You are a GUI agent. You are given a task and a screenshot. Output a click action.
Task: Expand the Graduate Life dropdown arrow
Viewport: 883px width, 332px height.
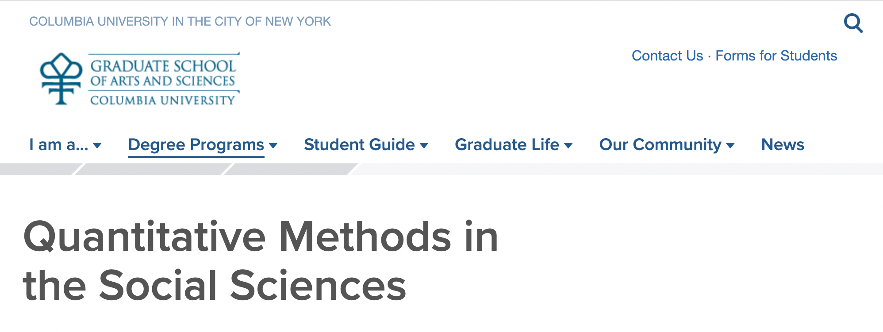coord(568,146)
